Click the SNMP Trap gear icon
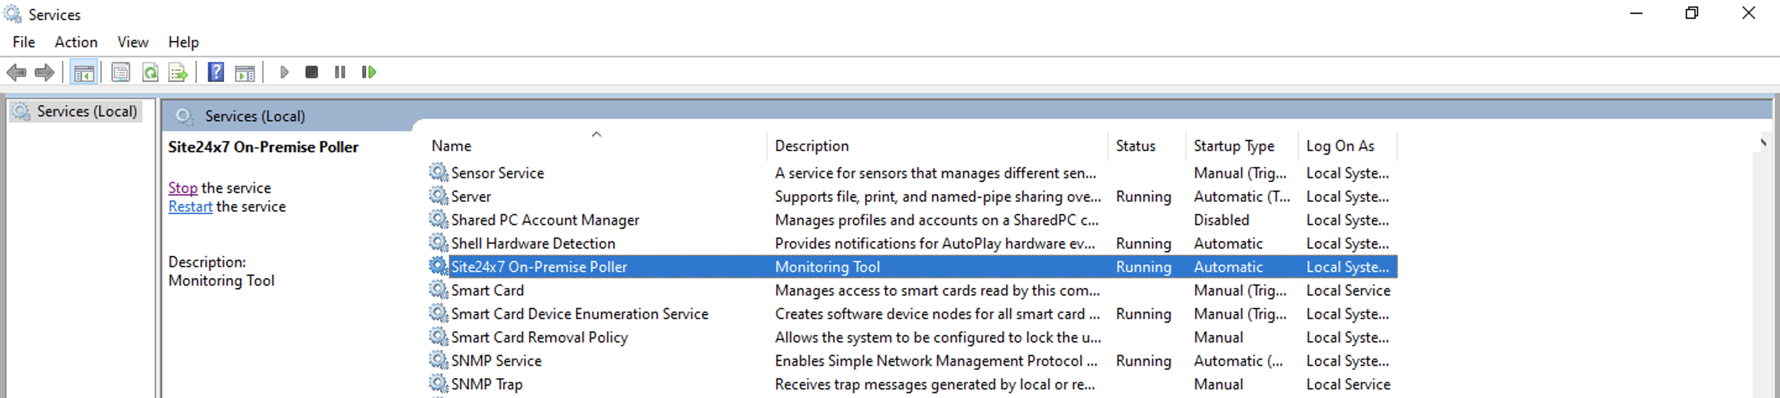This screenshot has height=398, width=1780. click(438, 384)
